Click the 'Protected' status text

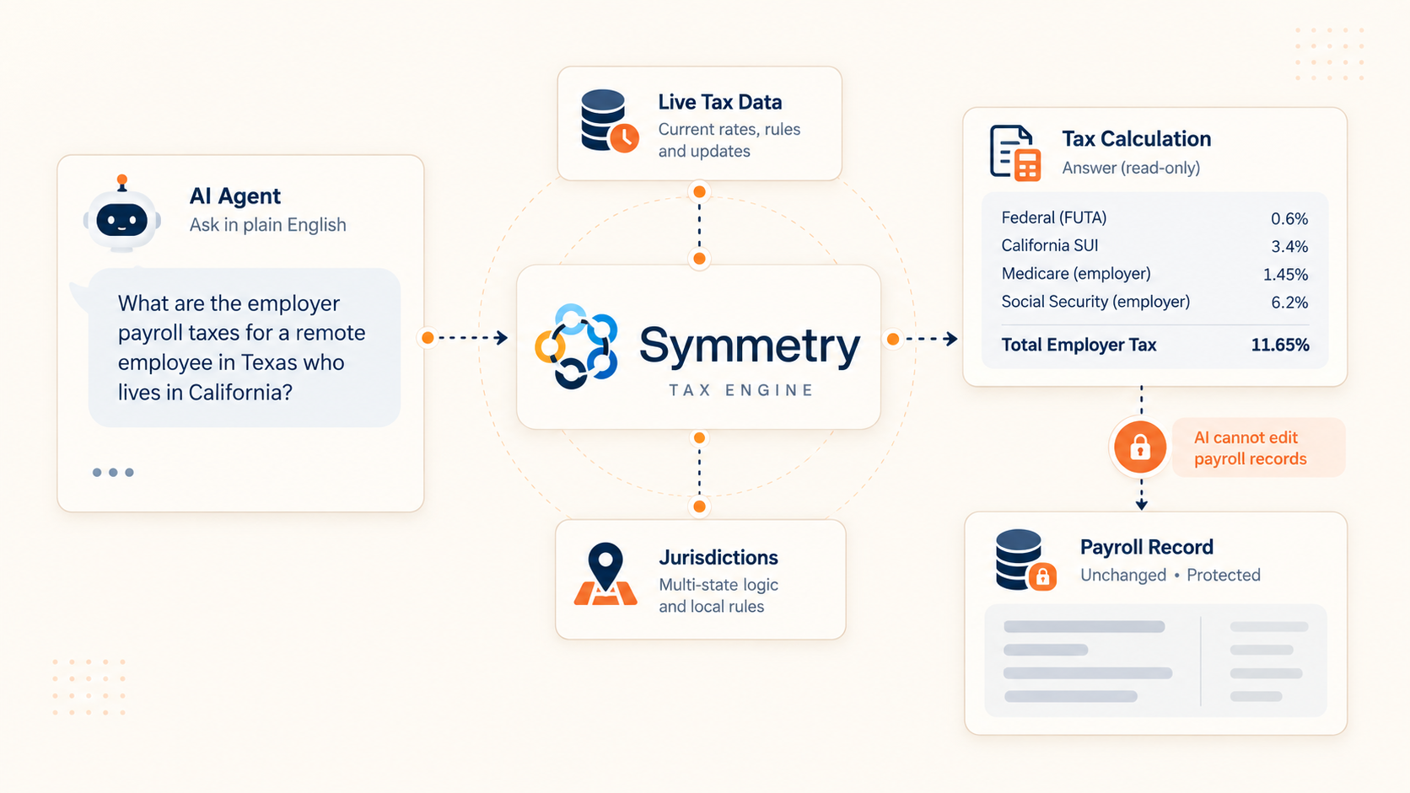click(x=1224, y=576)
